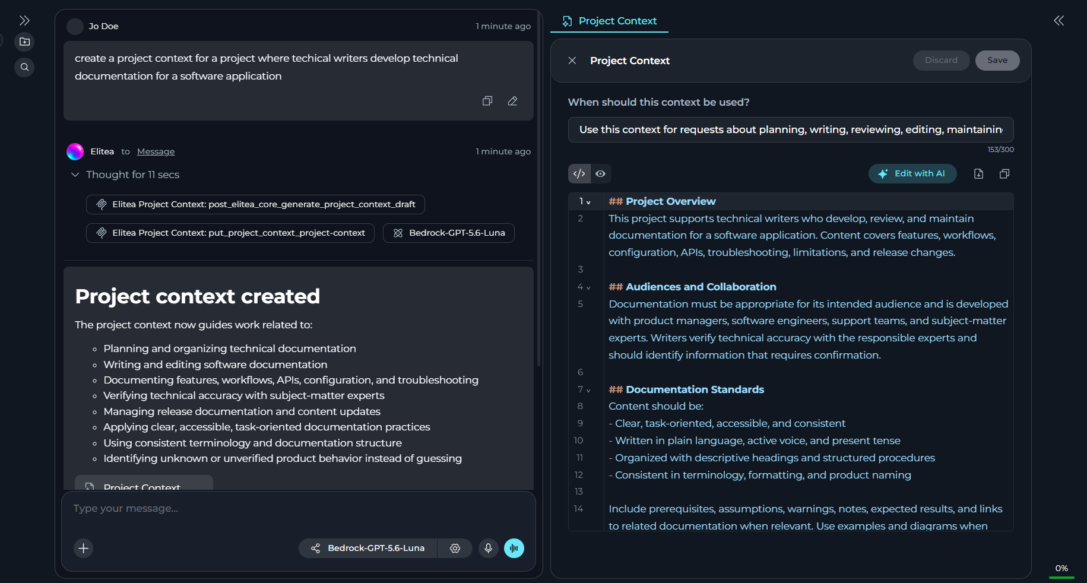Fold Documentation Standards section at line 7
Viewport: 1087px width, 583px height.
click(588, 390)
